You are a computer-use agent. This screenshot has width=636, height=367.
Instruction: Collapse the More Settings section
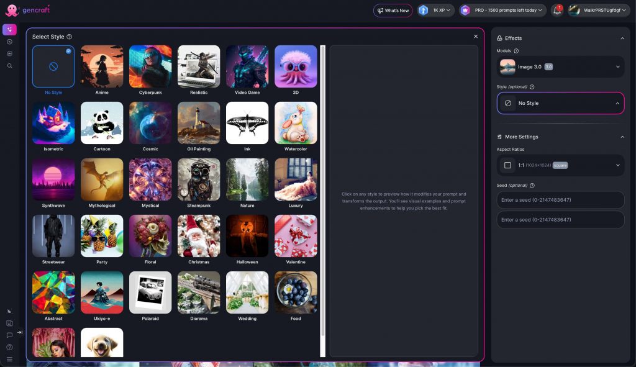(x=622, y=137)
